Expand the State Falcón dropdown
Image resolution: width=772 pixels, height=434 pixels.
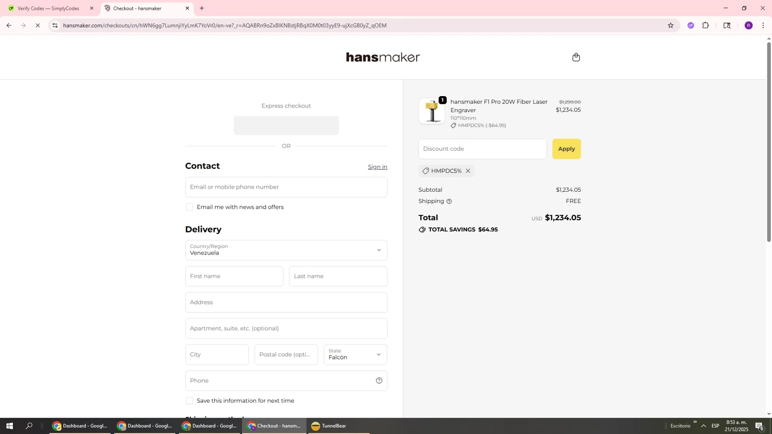tap(355, 354)
